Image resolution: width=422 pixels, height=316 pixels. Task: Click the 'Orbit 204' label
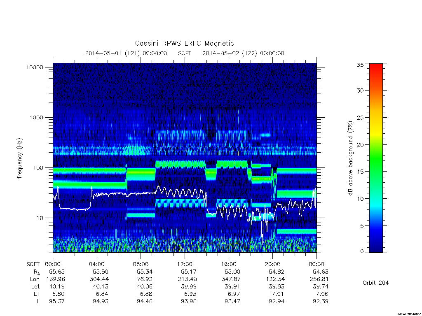(x=375, y=283)
